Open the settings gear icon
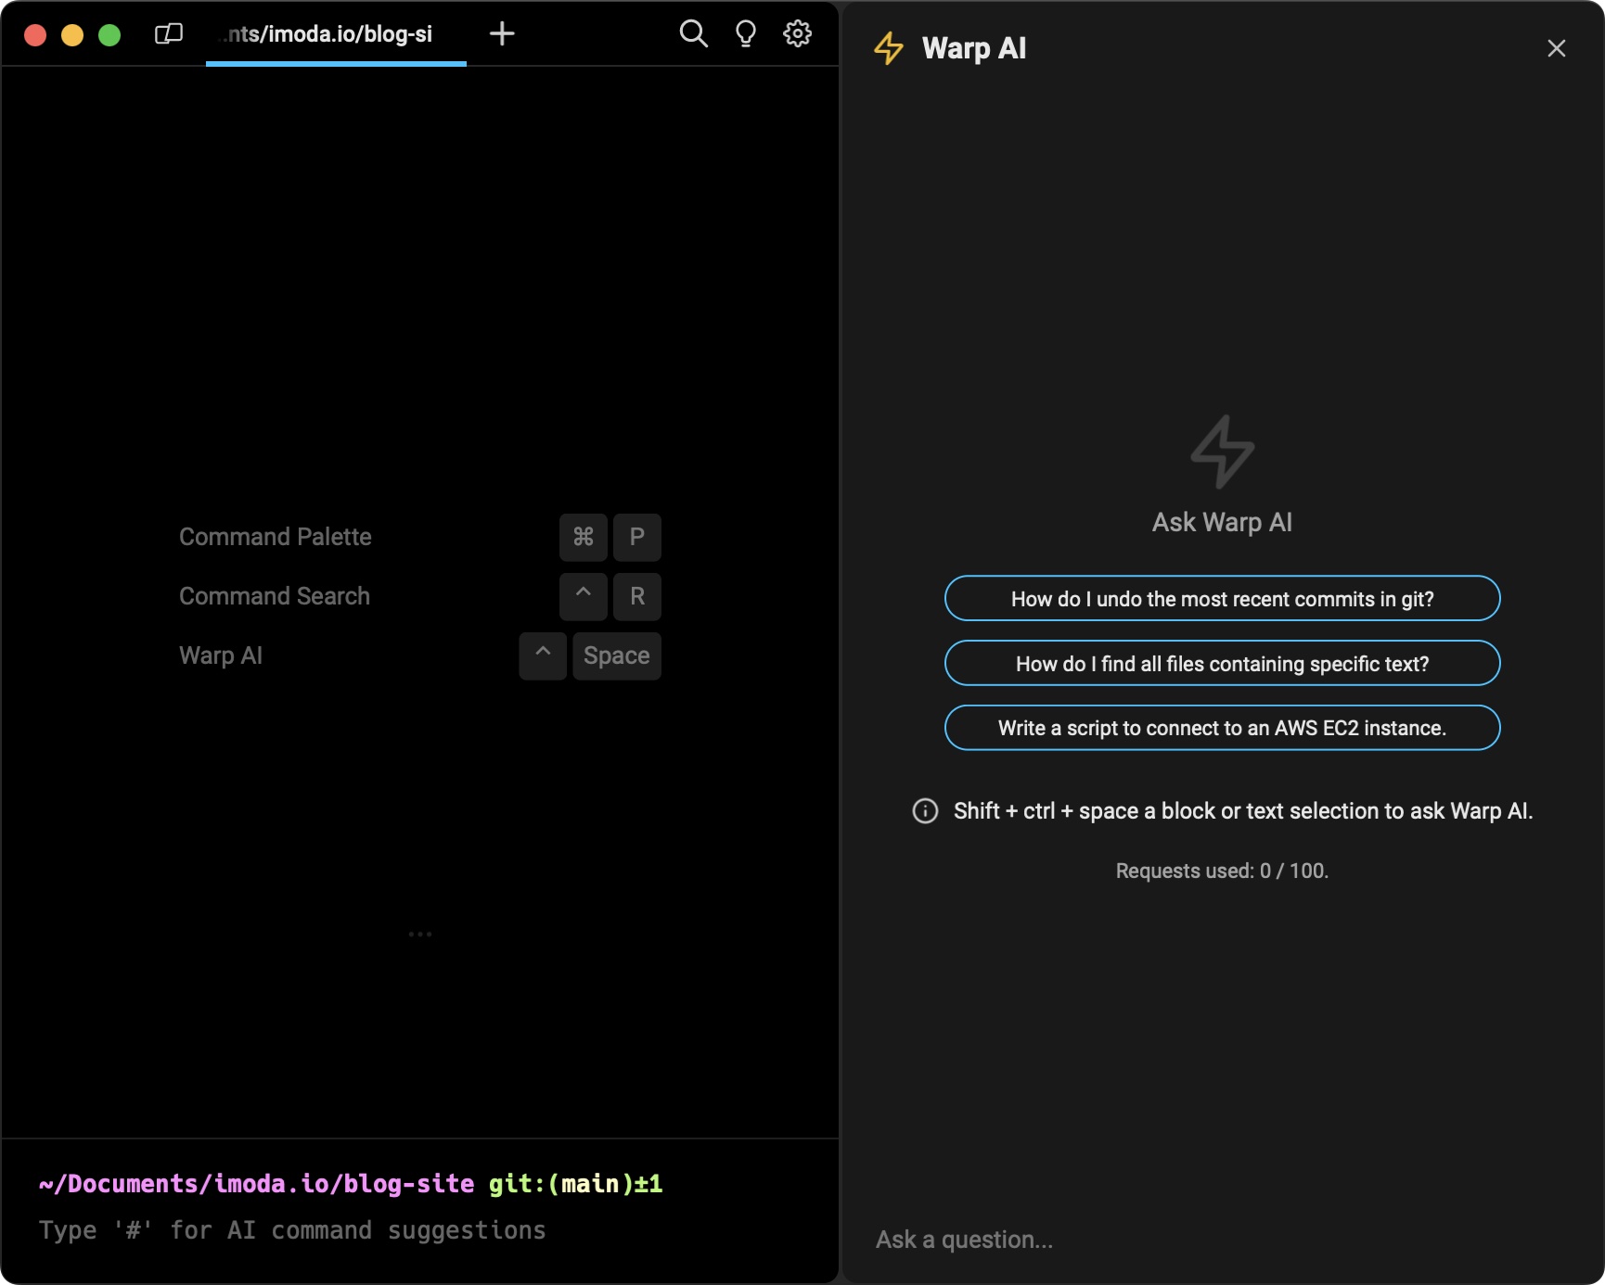This screenshot has height=1285, width=1605. (797, 34)
